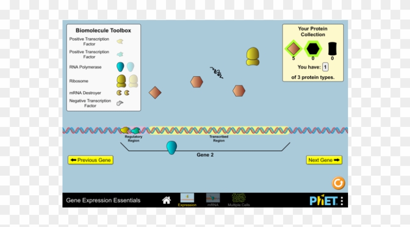Click the 'RNA Polymerase' label in toolbox
This screenshot has height=227, width=410.
(85, 67)
